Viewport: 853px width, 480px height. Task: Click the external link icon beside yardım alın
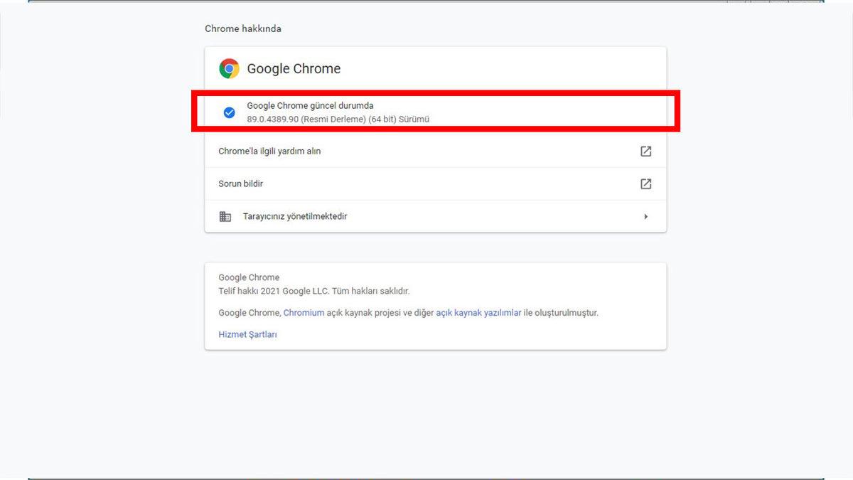(645, 151)
